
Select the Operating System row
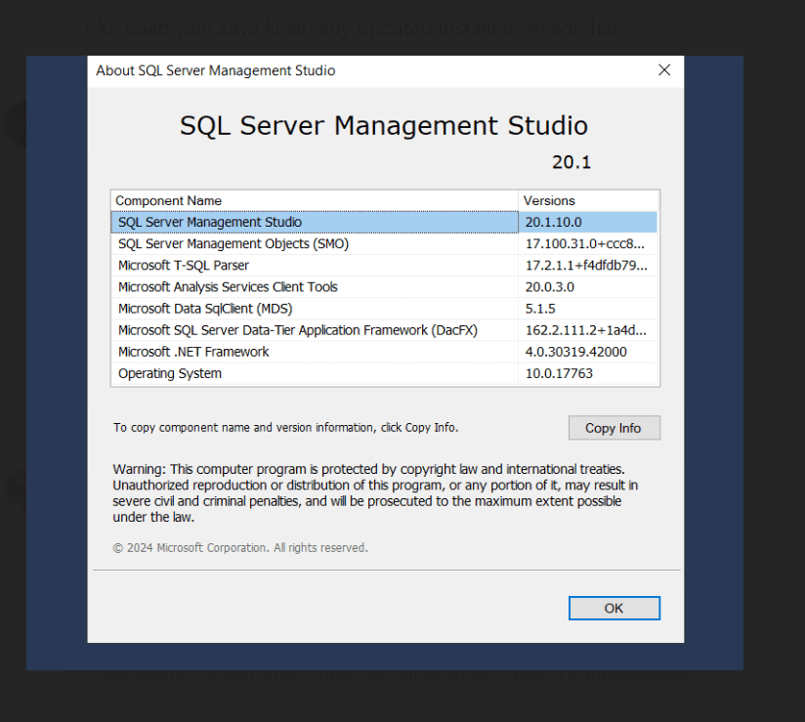(170, 373)
